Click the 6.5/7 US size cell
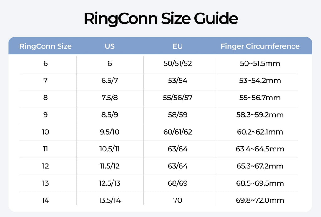Viewport: 321px width, 217px height. (110, 81)
